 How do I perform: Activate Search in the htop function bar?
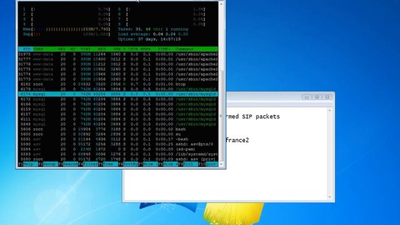tap(71, 164)
